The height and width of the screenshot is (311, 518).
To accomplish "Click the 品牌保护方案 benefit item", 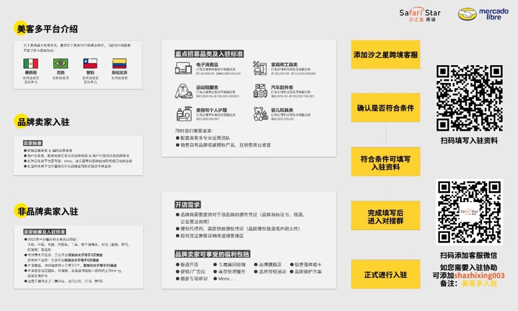I will (306, 272).
